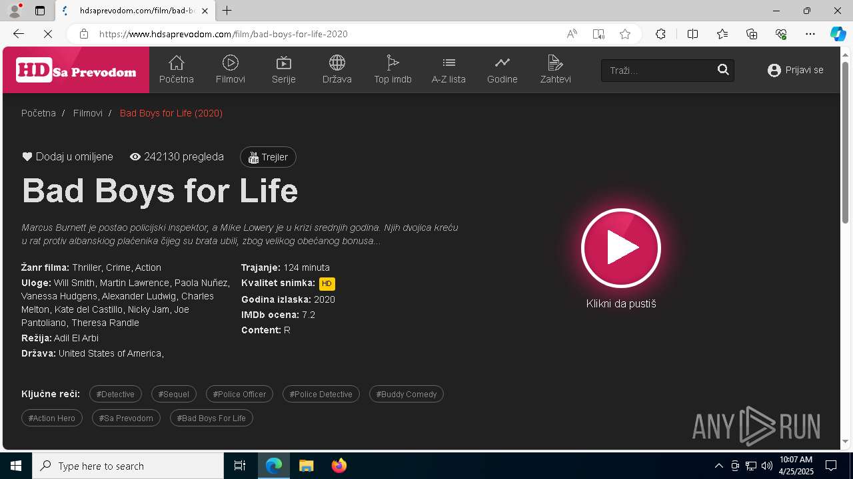Open the Zahtevi requests page
The image size is (853, 479).
click(555, 69)
